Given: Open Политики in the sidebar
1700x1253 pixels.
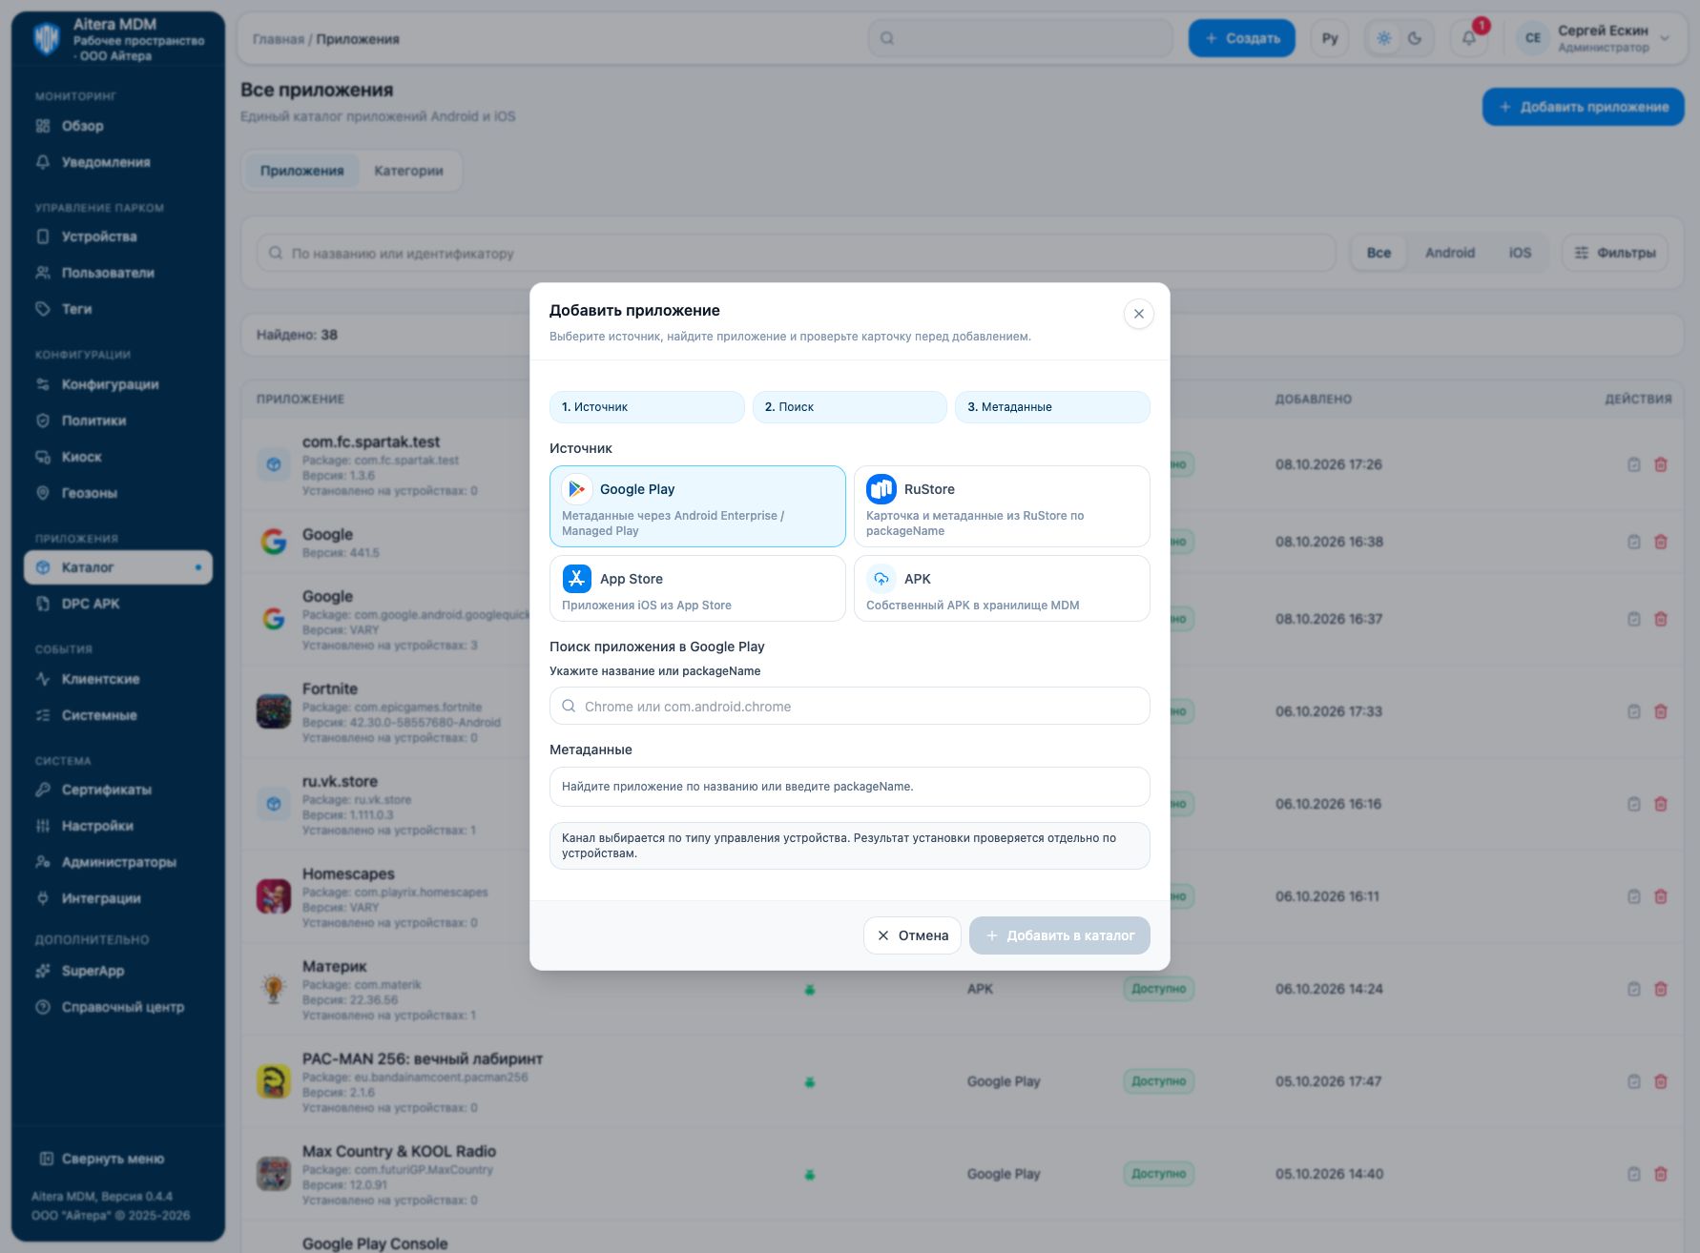Looking at the screenshot, I should 118,421.
